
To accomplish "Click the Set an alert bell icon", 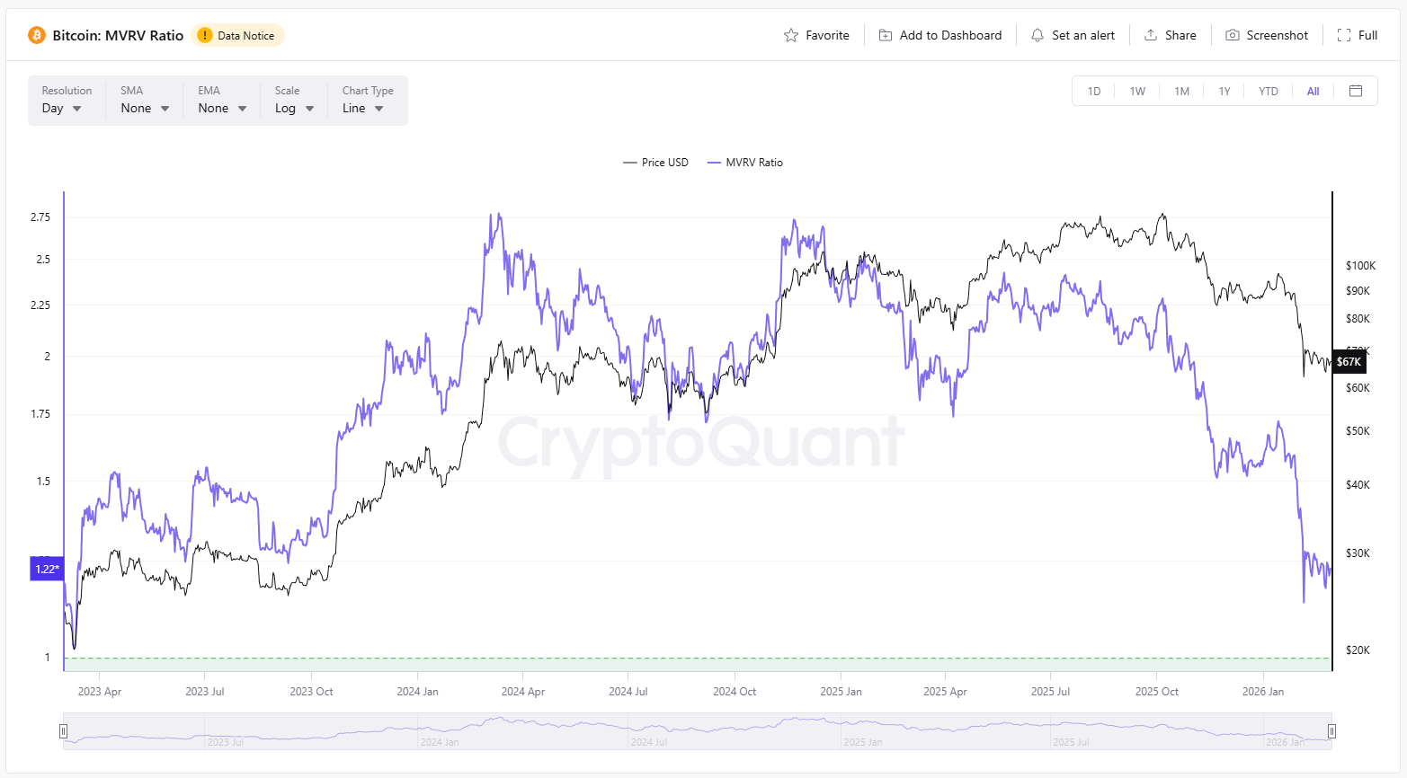I will [x=1037, y=35].
